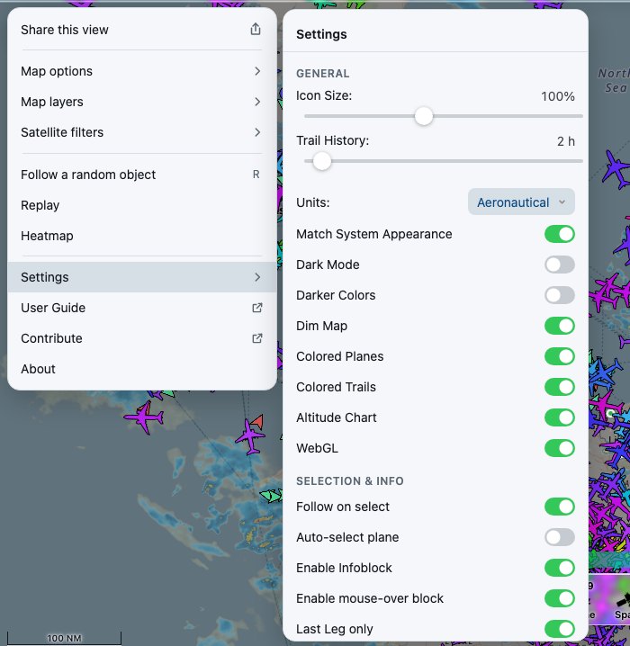Click the Trail History slider handle
This screenshot has width=630, height=646.
click(x=322, y=161)
